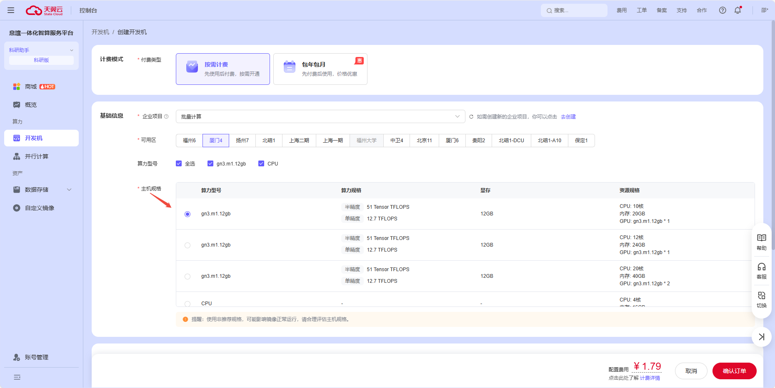Go to 开发机 breadcrumb
The height and width of the screenshot is (388, 775).
[100, 32]
